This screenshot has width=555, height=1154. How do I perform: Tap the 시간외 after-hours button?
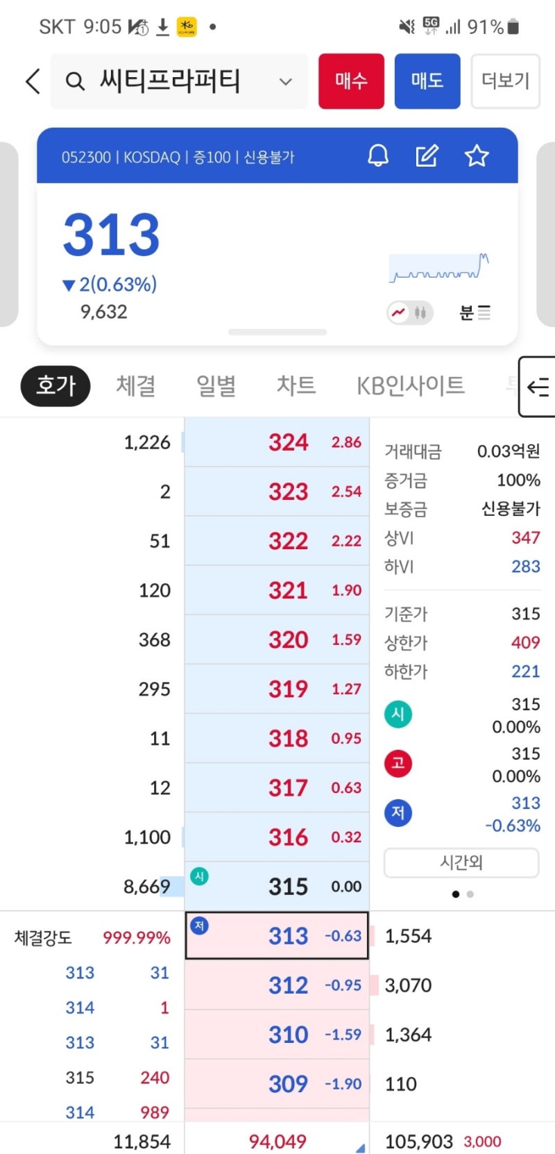(461, 862)
